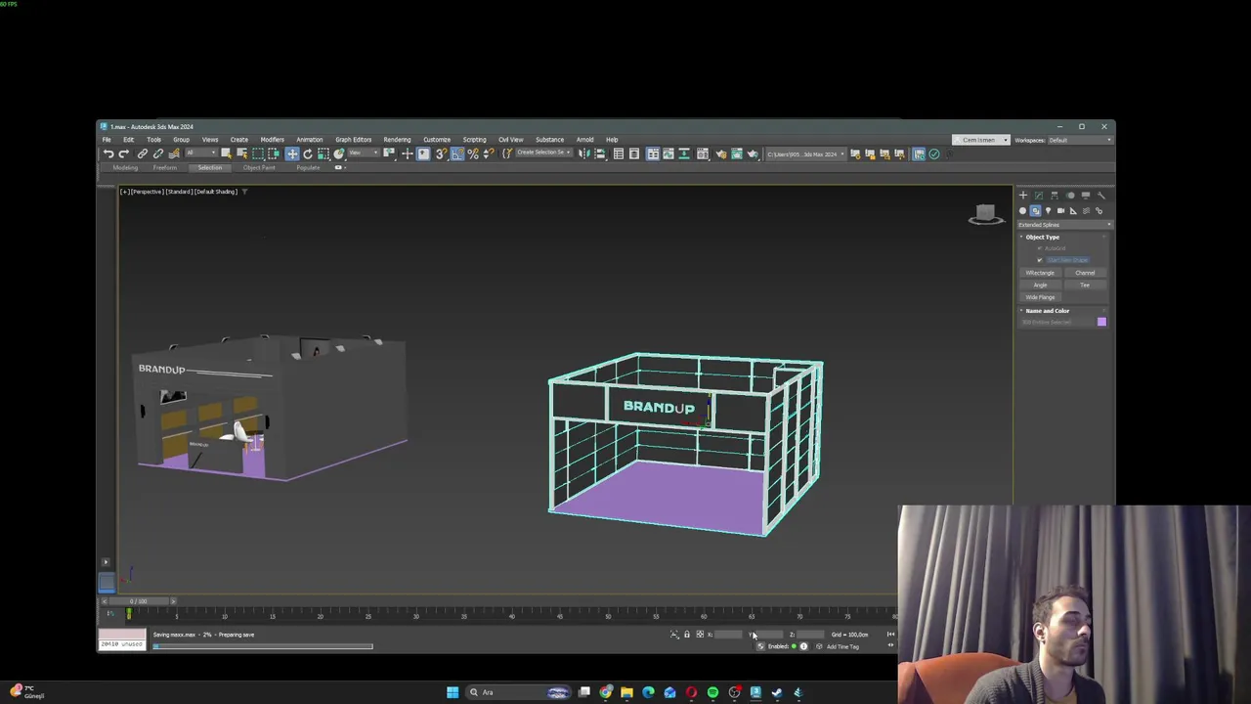Toggle Window/Crossing selection icon
The width and height of the screenshot is (1251, 704).
click(x=273, y=154)
